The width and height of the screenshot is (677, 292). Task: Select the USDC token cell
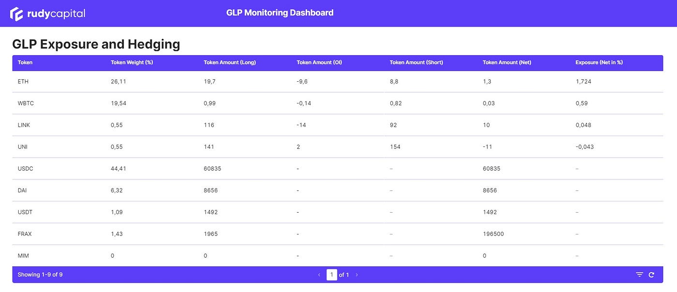click(x=26, y=169)
